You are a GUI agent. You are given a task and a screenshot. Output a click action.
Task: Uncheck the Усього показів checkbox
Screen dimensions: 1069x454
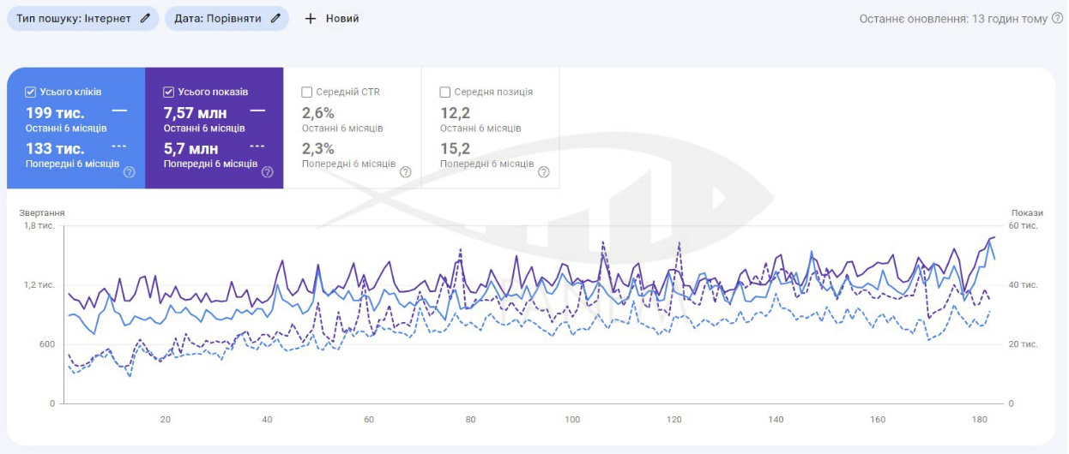pos(169,92)
